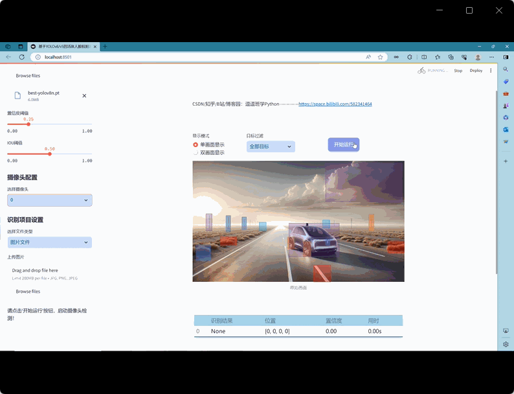The height and width of the screenshot is (394, 514).
Task: Open the read aloud icon in address bar
Action: (368, 57)
